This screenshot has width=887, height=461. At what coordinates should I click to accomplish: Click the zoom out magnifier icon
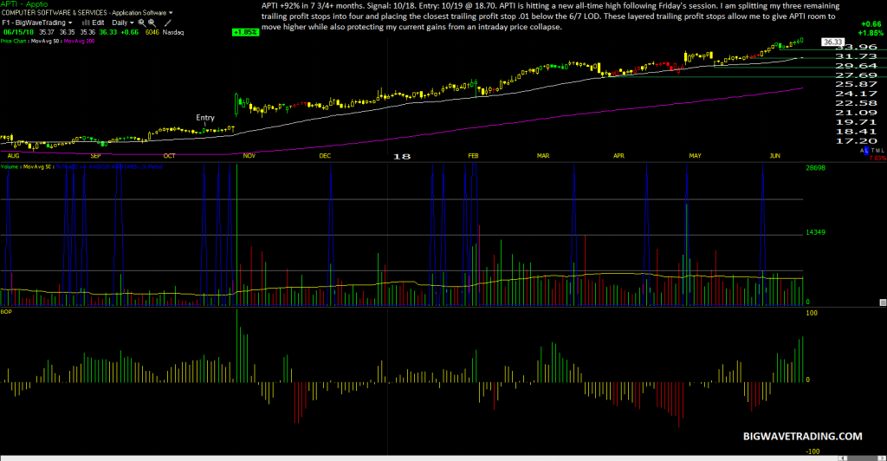152,23
